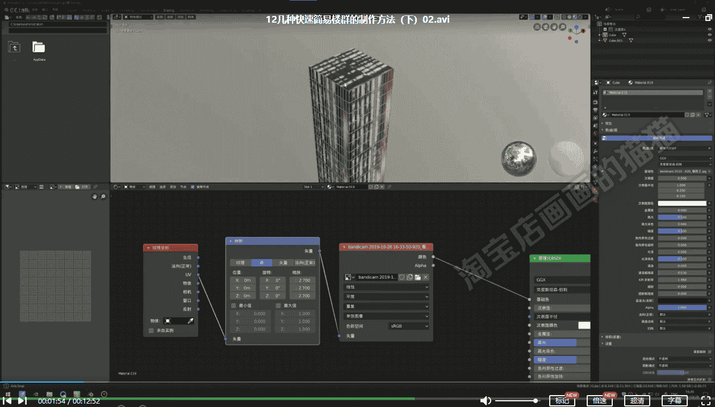Click the eyedropper icon in object field
The width and height of the screenshot is (715, 407).
tap(191, 321)
